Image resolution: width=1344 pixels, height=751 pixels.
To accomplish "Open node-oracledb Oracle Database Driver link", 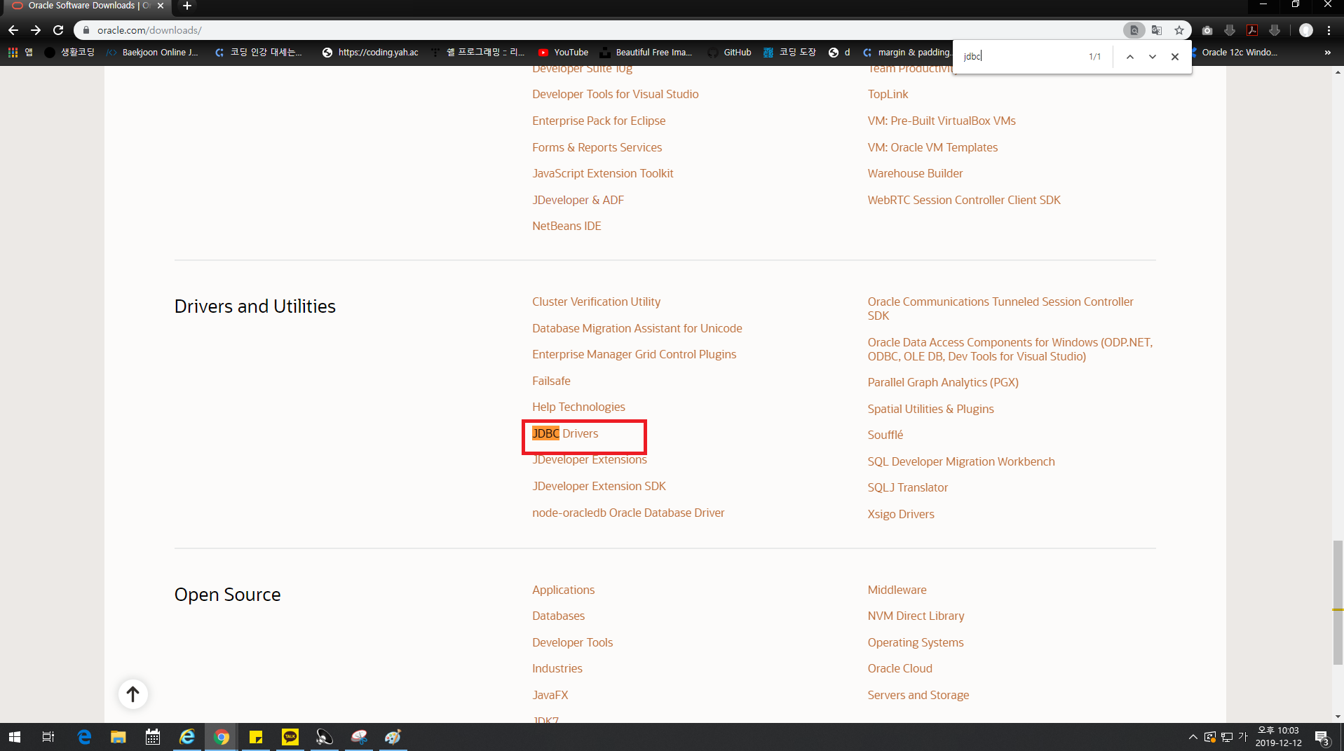I will [628, 513].
